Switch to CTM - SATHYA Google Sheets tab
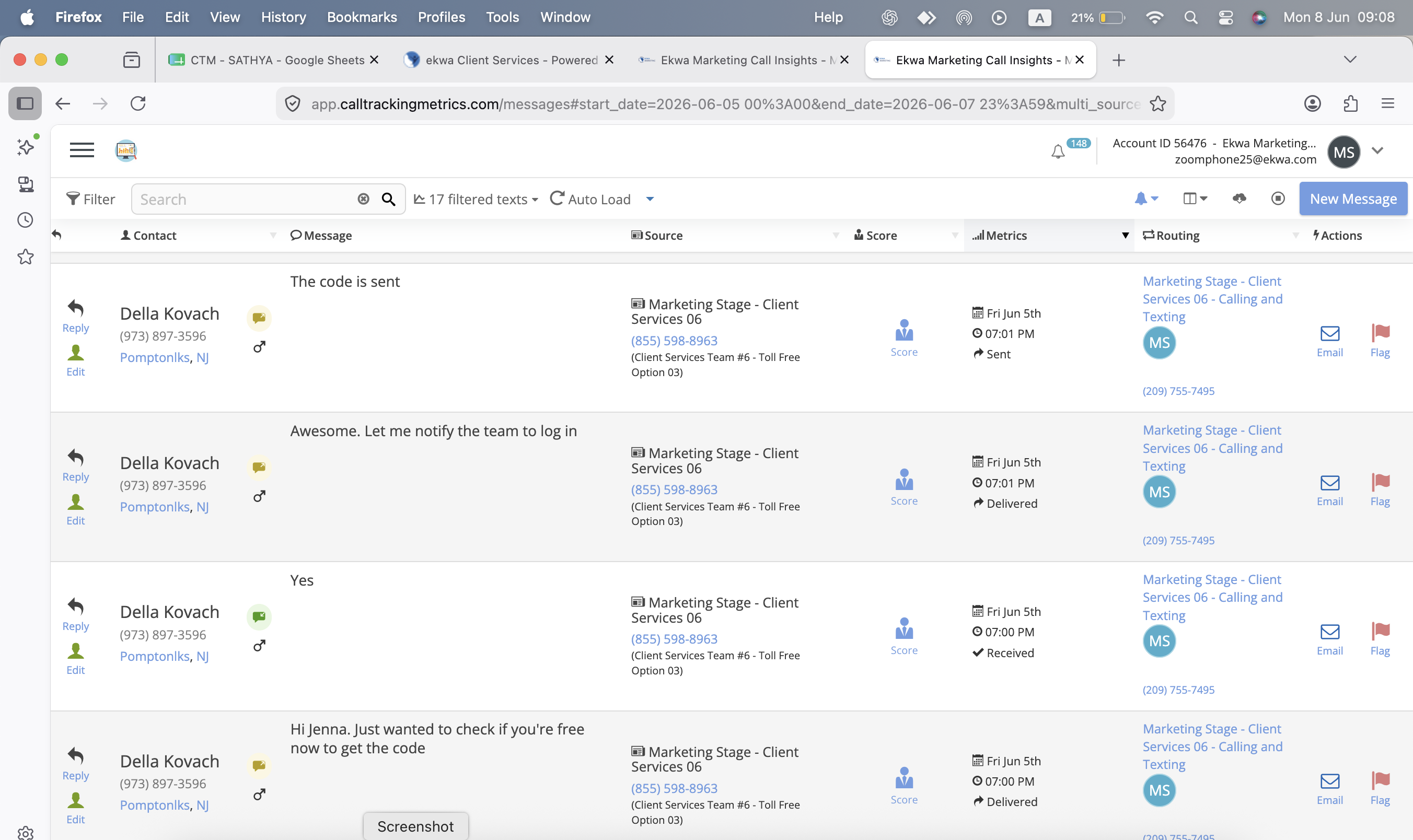 coord(273,60)
